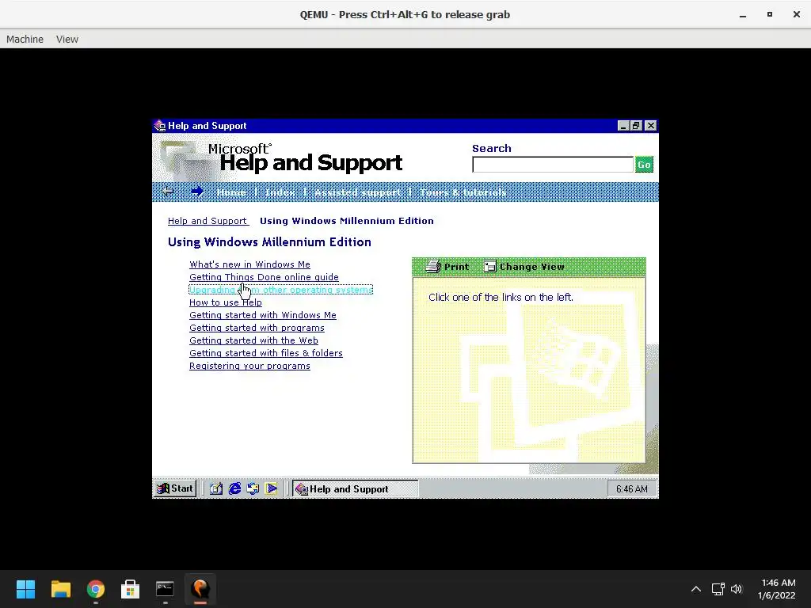This screenshot has width=811, height=608.
Task: Open Registering your programs link
Action: click(249, 366)
